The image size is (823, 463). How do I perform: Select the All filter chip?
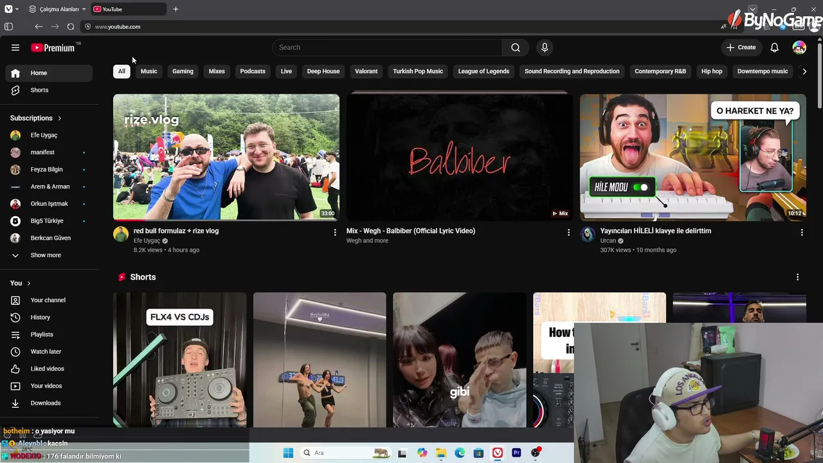pos(122,71)
